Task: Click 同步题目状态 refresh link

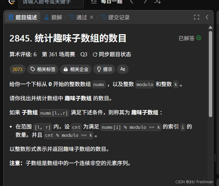Action: tap(112, 54)
